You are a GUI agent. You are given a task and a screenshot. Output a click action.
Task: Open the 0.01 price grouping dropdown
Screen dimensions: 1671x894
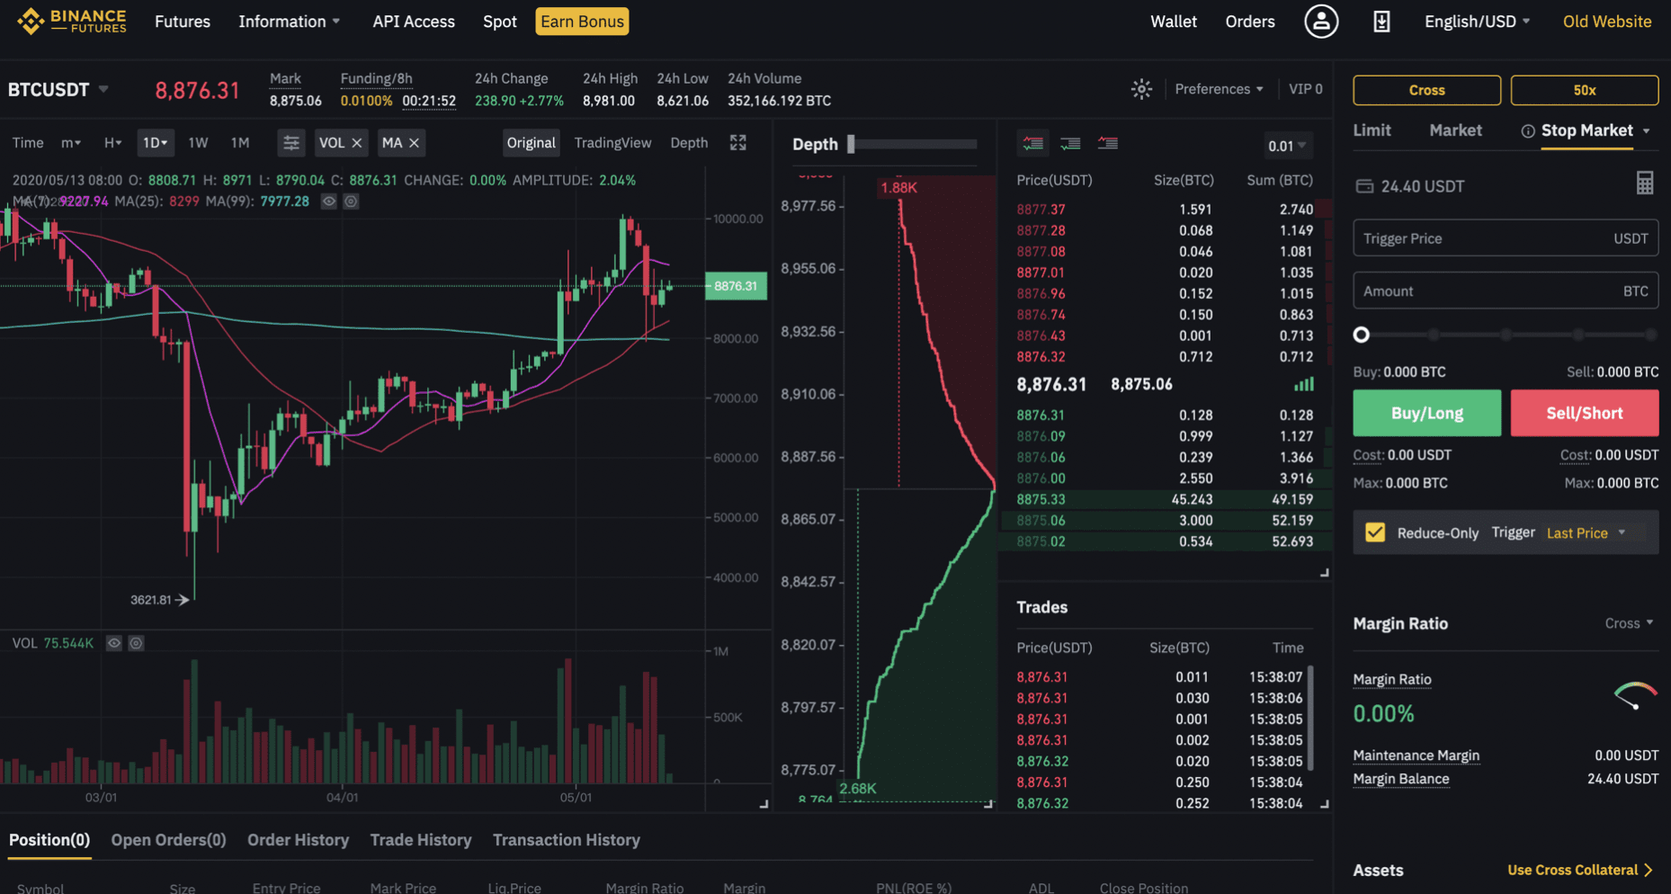click(x=1287, y=146)
